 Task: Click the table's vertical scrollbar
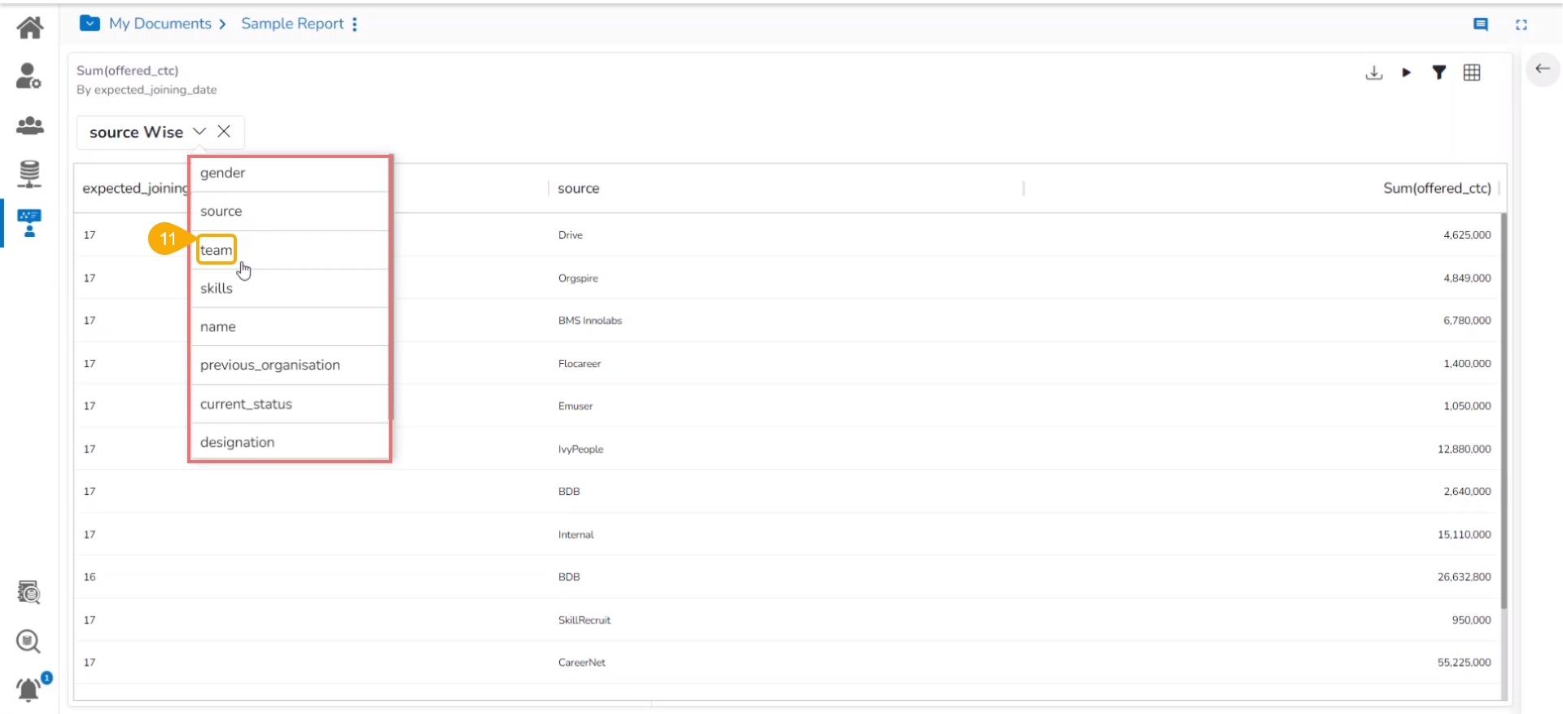pyautogui.click(x=1504, y=411)
